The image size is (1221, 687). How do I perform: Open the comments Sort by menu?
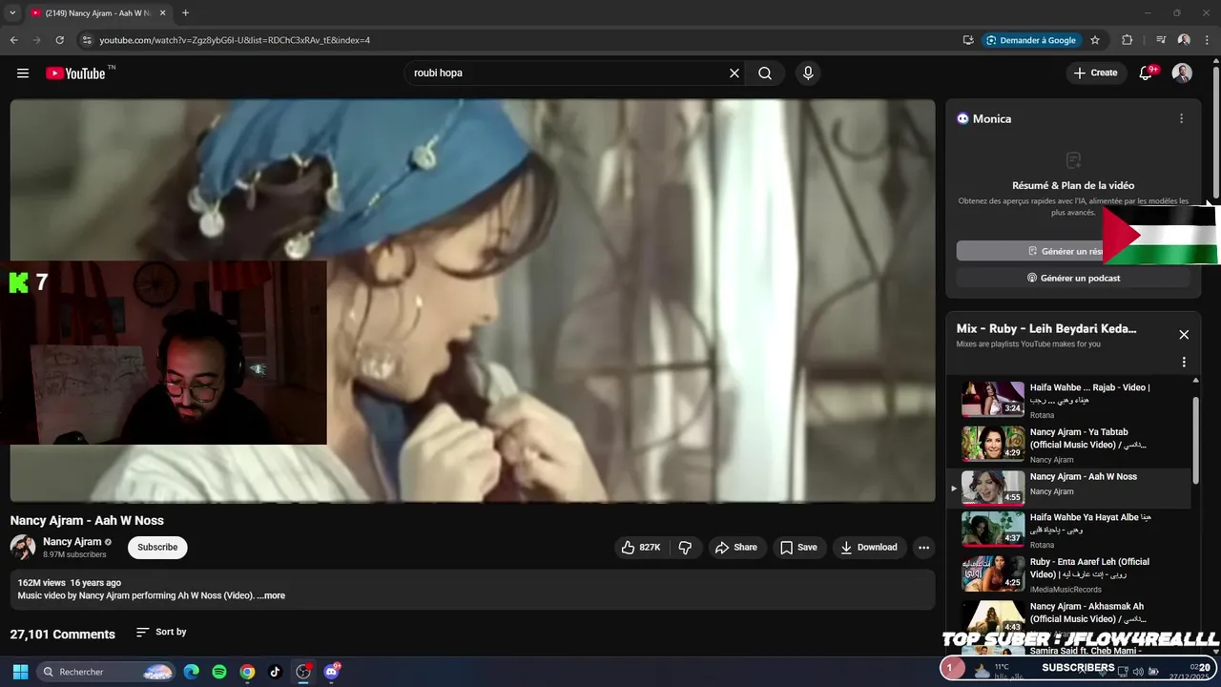point(161,633)
